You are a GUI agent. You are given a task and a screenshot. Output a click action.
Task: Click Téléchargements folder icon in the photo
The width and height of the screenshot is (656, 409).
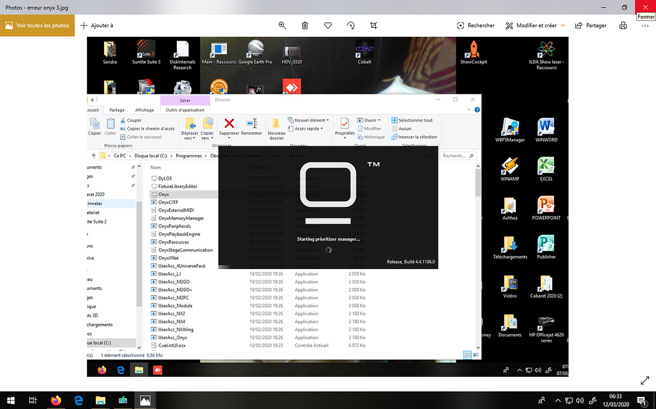pos(510,248)
